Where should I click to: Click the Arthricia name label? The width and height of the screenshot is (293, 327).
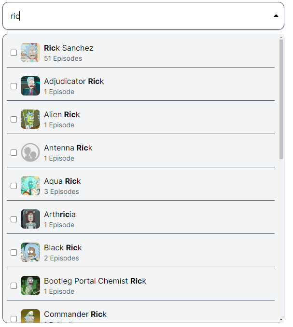click(60, 215)
